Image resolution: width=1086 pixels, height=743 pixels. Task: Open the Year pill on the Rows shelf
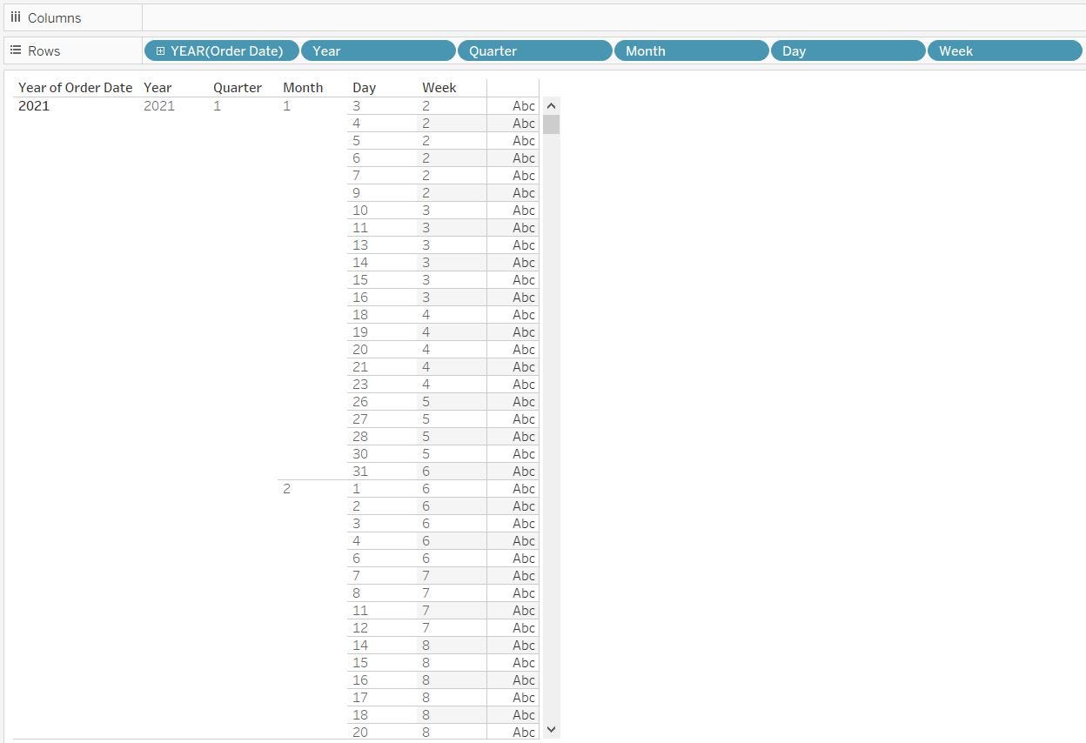tap(378, 50)
